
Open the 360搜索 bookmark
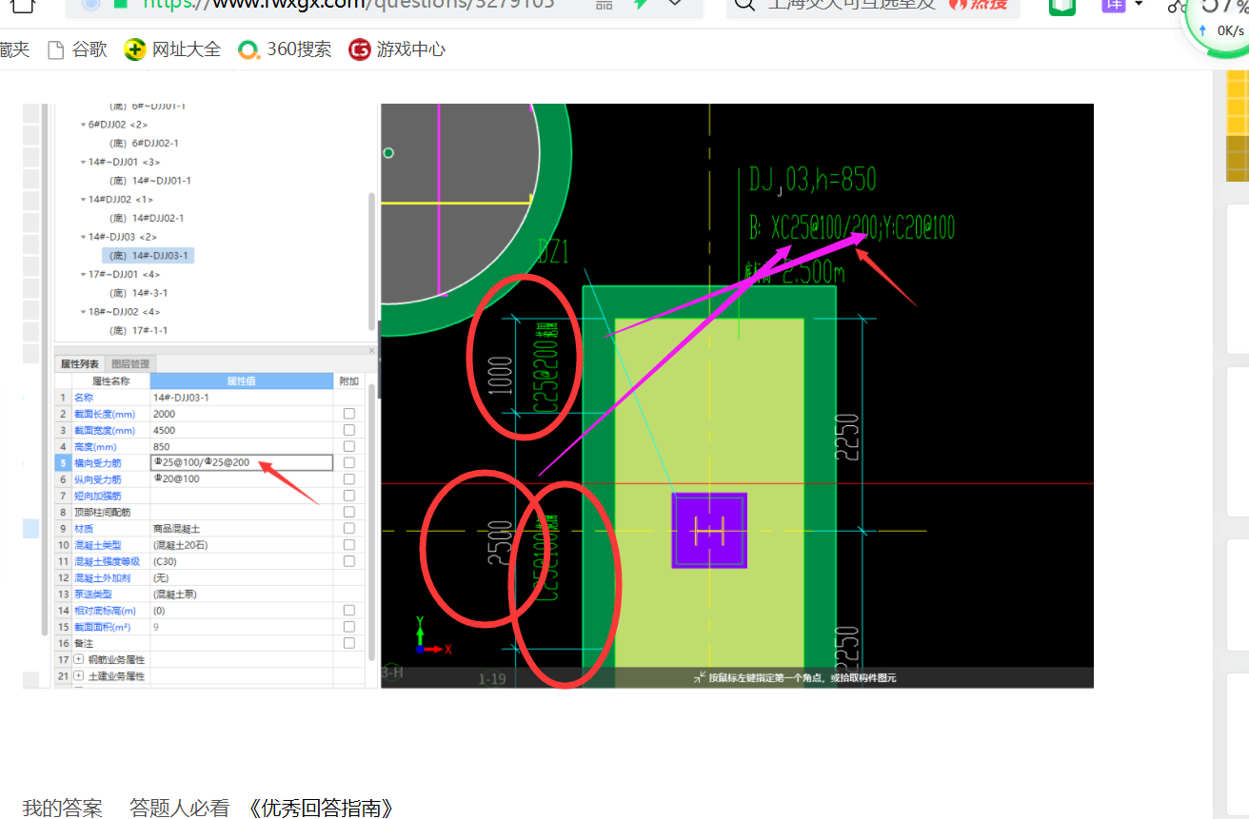[285, 49]
